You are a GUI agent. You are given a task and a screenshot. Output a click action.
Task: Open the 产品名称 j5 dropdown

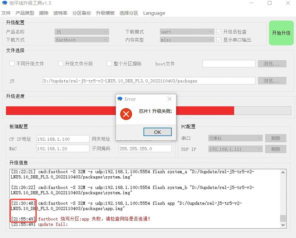[82, 32]
